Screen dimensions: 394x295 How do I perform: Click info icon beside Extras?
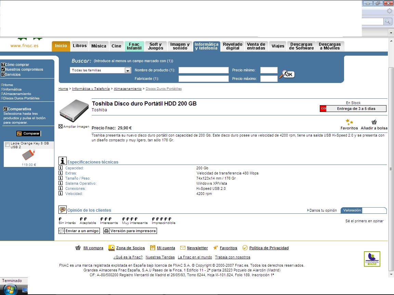tap(61, 173)
